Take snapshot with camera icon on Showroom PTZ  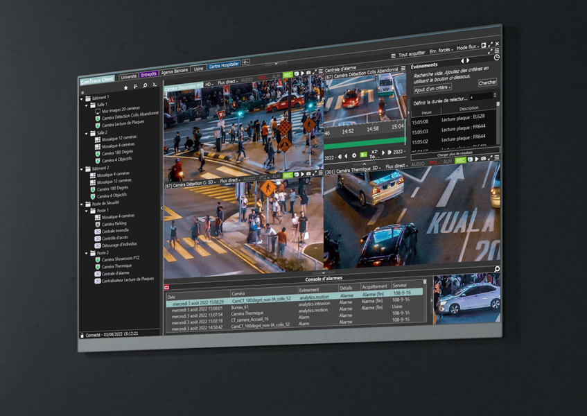(307, 73)
